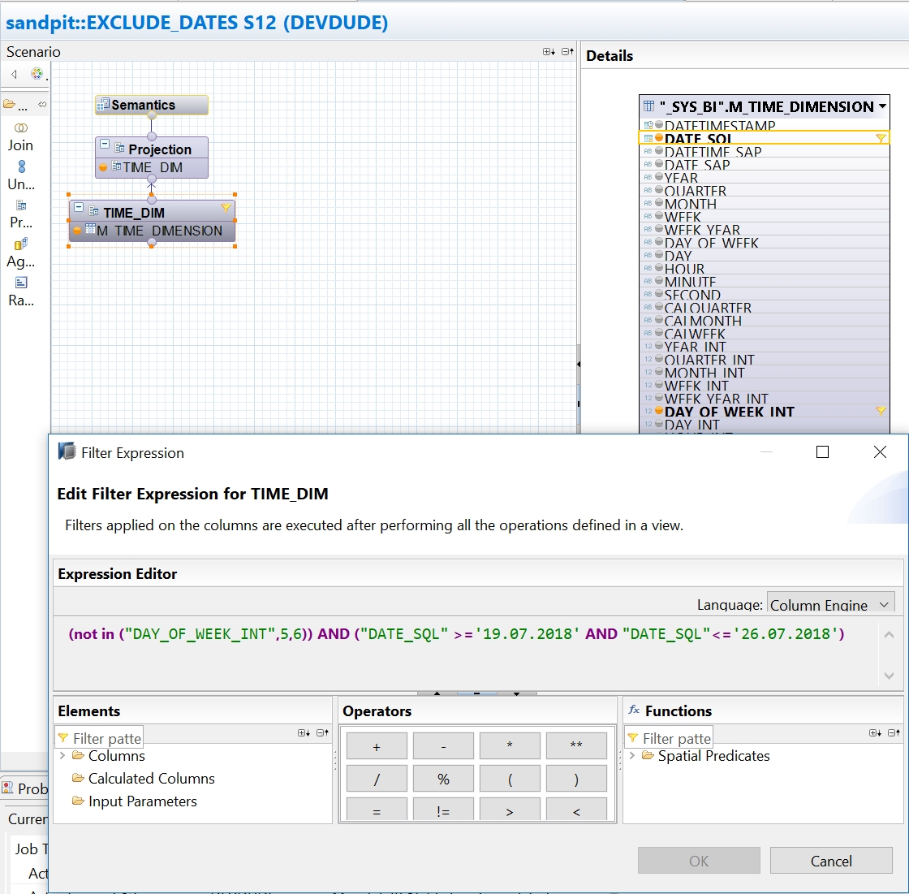This screenshot has width=909, height=894.
Task: Select the Rank node tool in palette
Action: tap(21, 292)
